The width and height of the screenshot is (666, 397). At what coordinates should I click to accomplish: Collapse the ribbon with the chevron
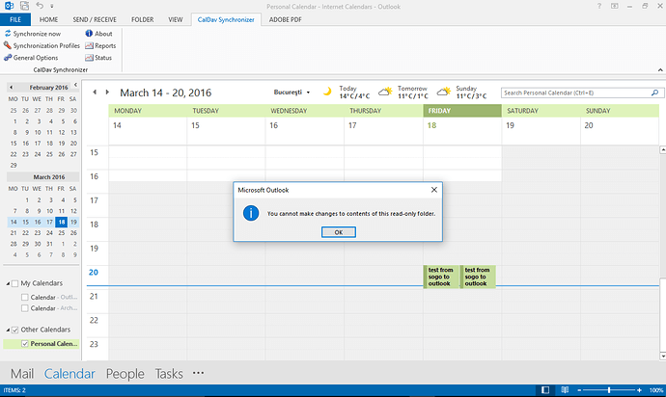(x=660, y=70)
